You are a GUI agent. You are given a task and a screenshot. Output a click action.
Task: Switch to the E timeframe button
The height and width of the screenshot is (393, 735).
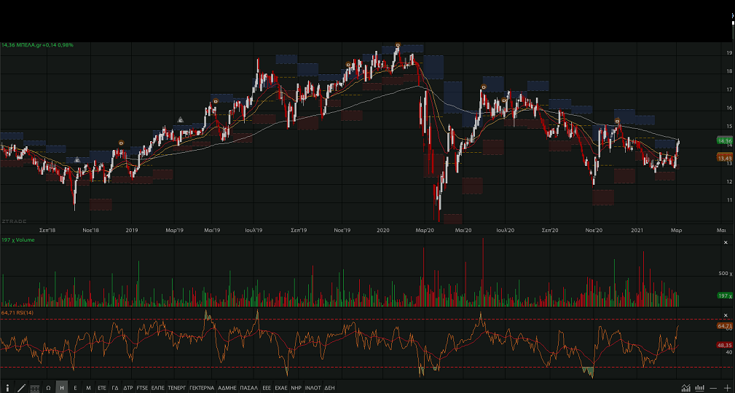(75, 388)
